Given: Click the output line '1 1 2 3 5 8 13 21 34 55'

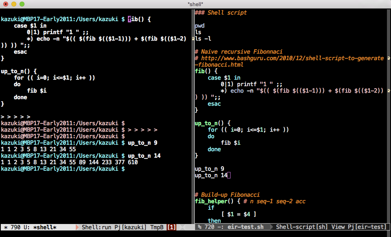Looking at the screenshot, I should (x=38, y=149).
